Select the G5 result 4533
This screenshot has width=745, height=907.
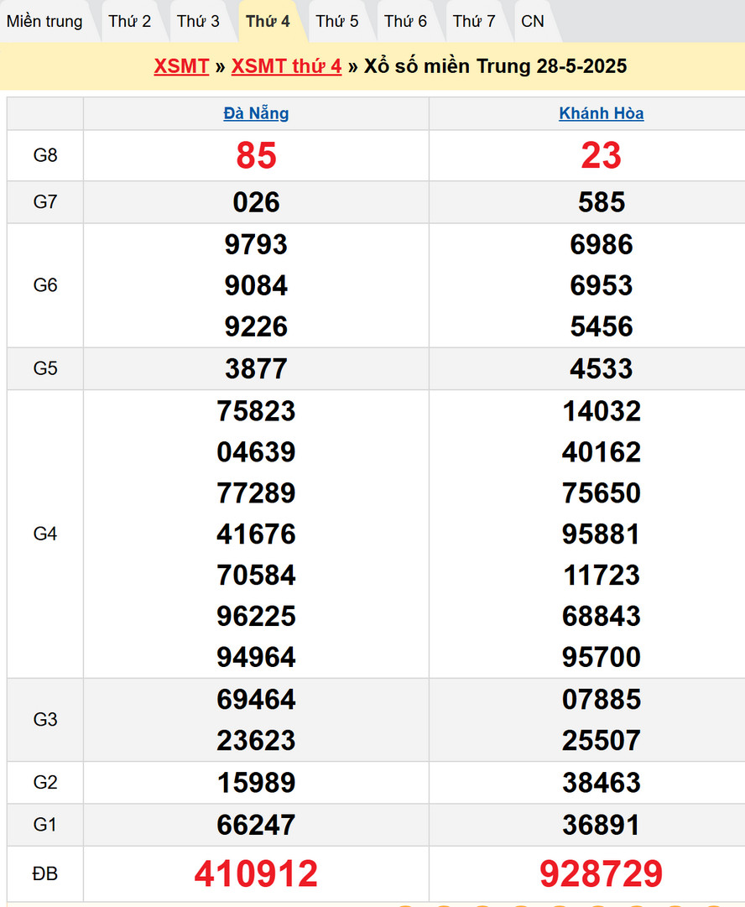pyautogui.click(x=602, y=368)
